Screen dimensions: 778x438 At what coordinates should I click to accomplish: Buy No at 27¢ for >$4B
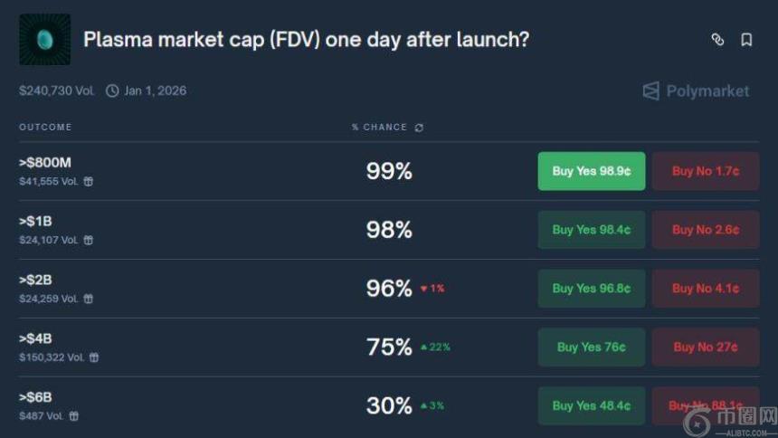pos(705,348)
